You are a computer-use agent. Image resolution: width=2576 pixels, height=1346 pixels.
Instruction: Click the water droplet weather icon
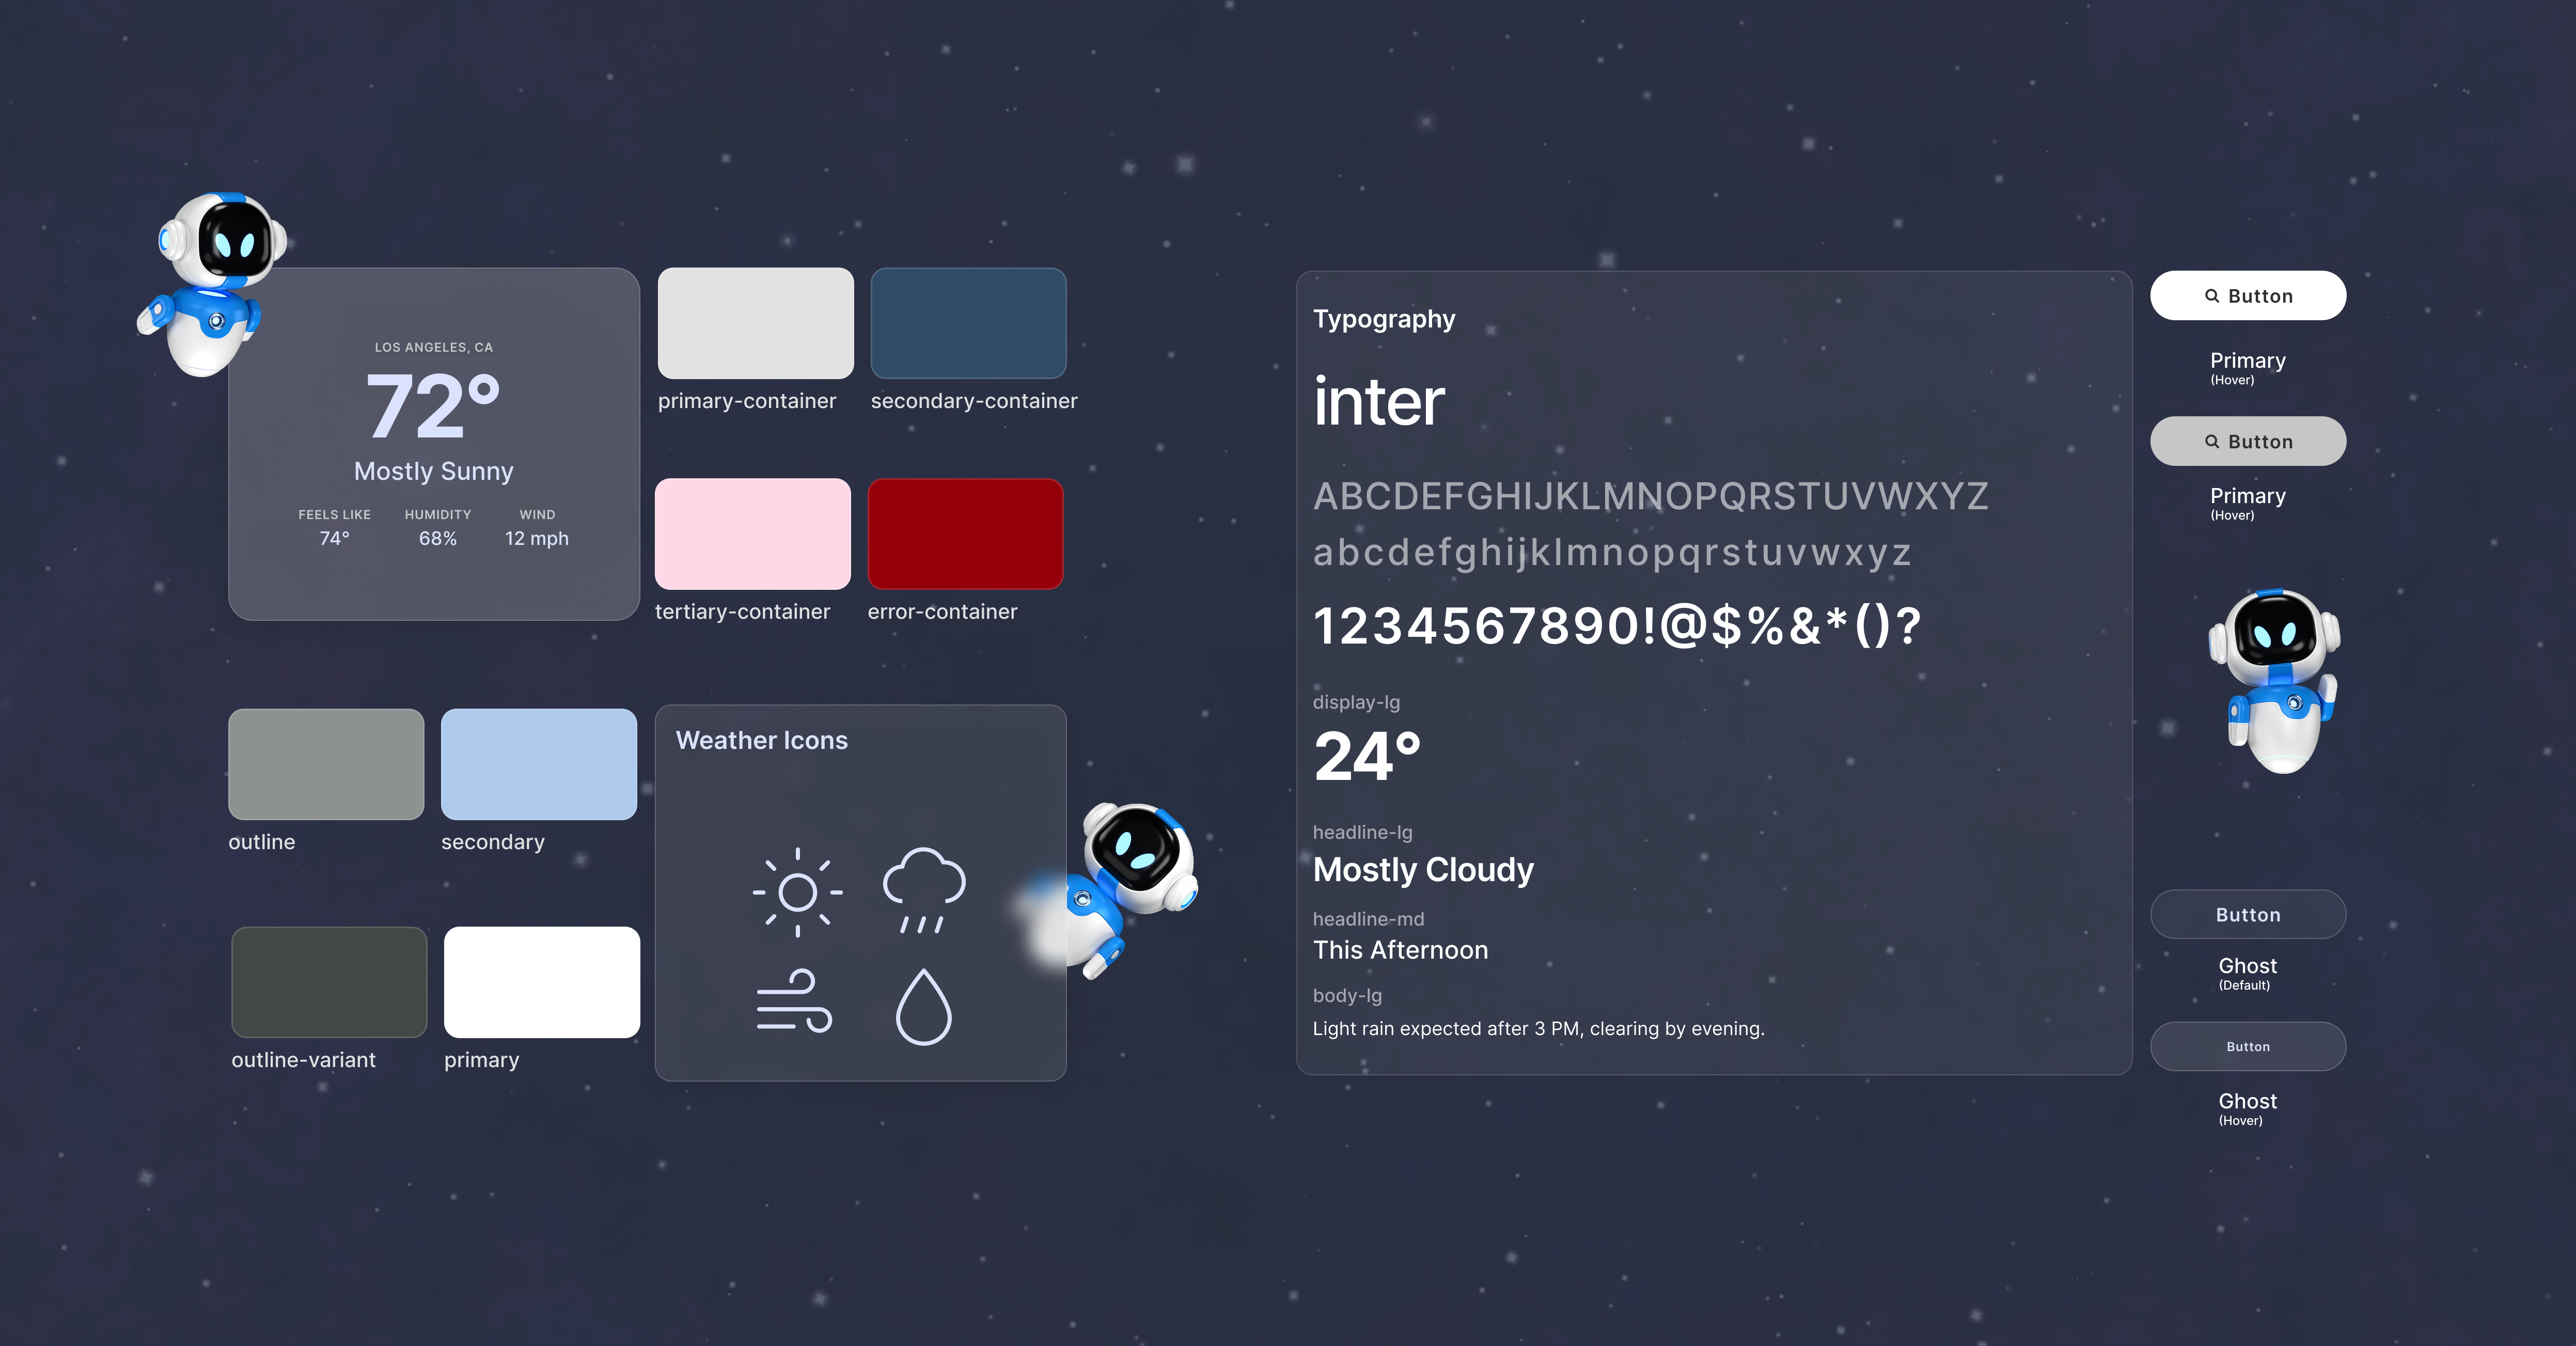coord(923,1007)
